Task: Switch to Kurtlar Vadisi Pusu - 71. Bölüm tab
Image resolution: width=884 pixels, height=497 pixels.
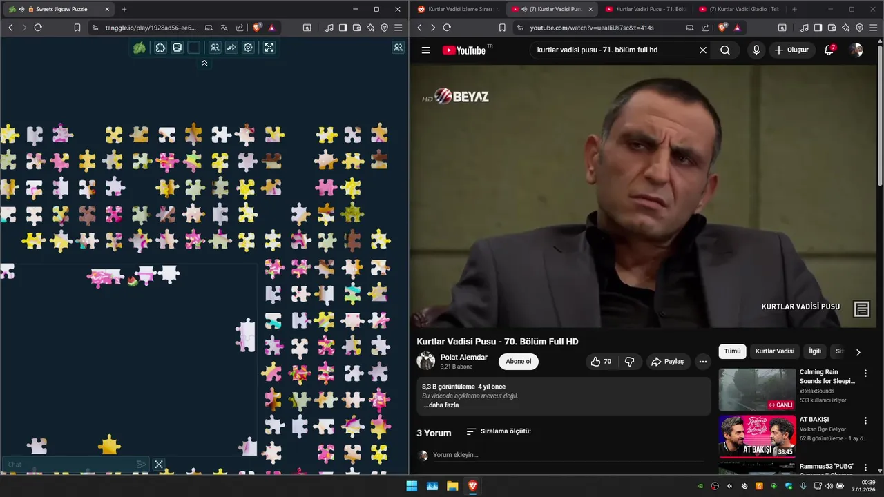Action: [x=646, y=9]
